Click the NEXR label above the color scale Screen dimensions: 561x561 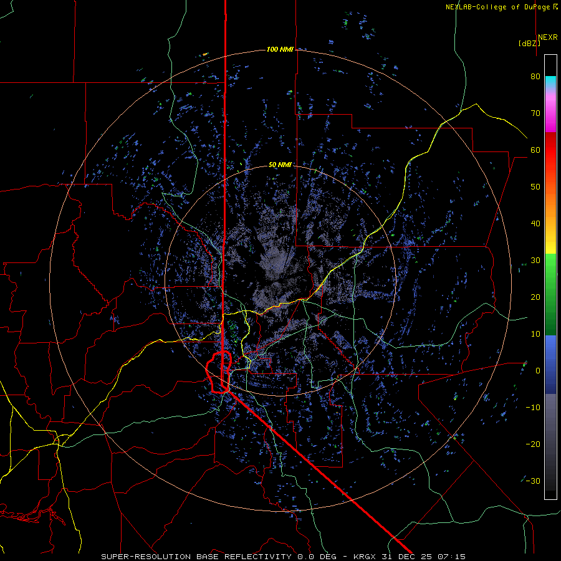click(x=547, y=37)
